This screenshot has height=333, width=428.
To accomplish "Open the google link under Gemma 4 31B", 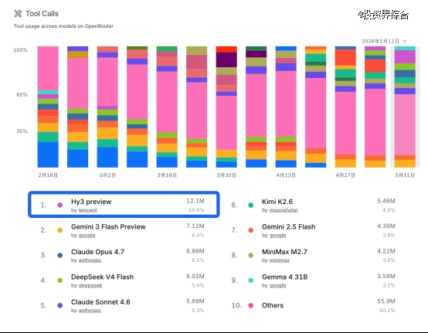I will pyautogui.click(x=277, y=286).
